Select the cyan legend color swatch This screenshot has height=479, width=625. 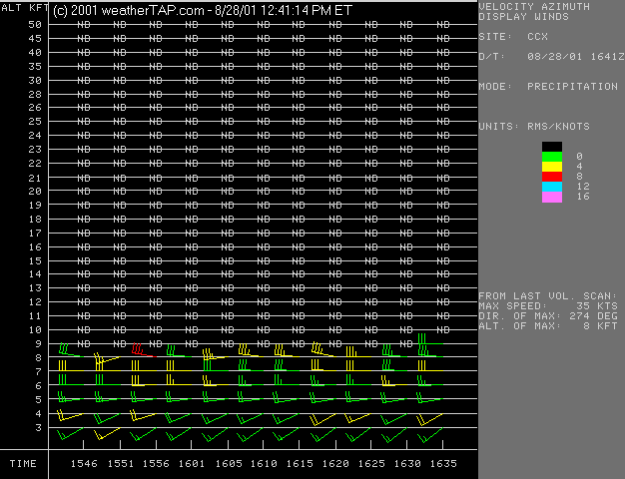(x=551, y=186)
